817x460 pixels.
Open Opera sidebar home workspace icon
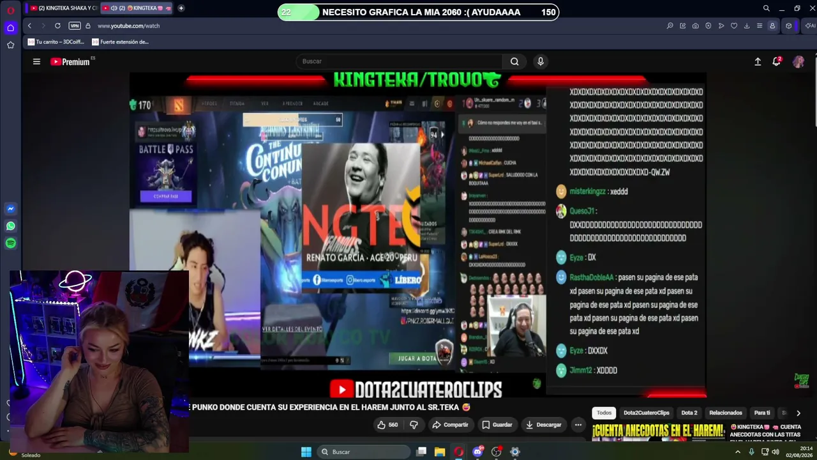click(x=11, y=28)
